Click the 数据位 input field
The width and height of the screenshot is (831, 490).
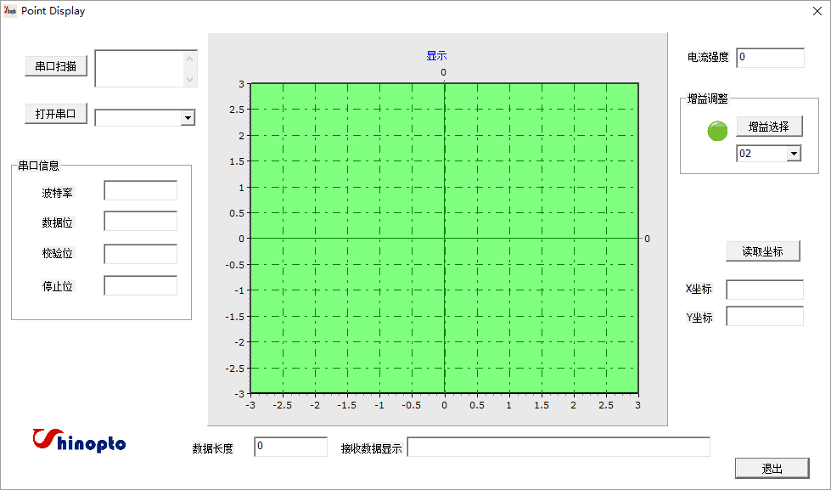coord(140,221)
